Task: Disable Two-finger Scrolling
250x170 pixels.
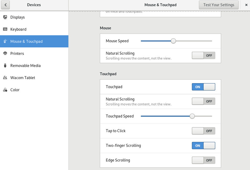Action: click(203, 145)
